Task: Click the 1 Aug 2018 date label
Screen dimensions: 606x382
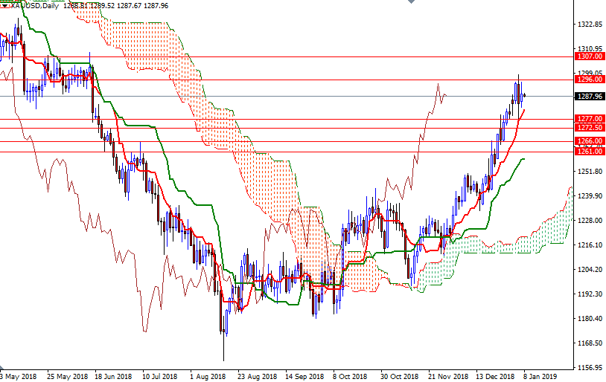Action: pyautogui.click(x=206, y=376)
